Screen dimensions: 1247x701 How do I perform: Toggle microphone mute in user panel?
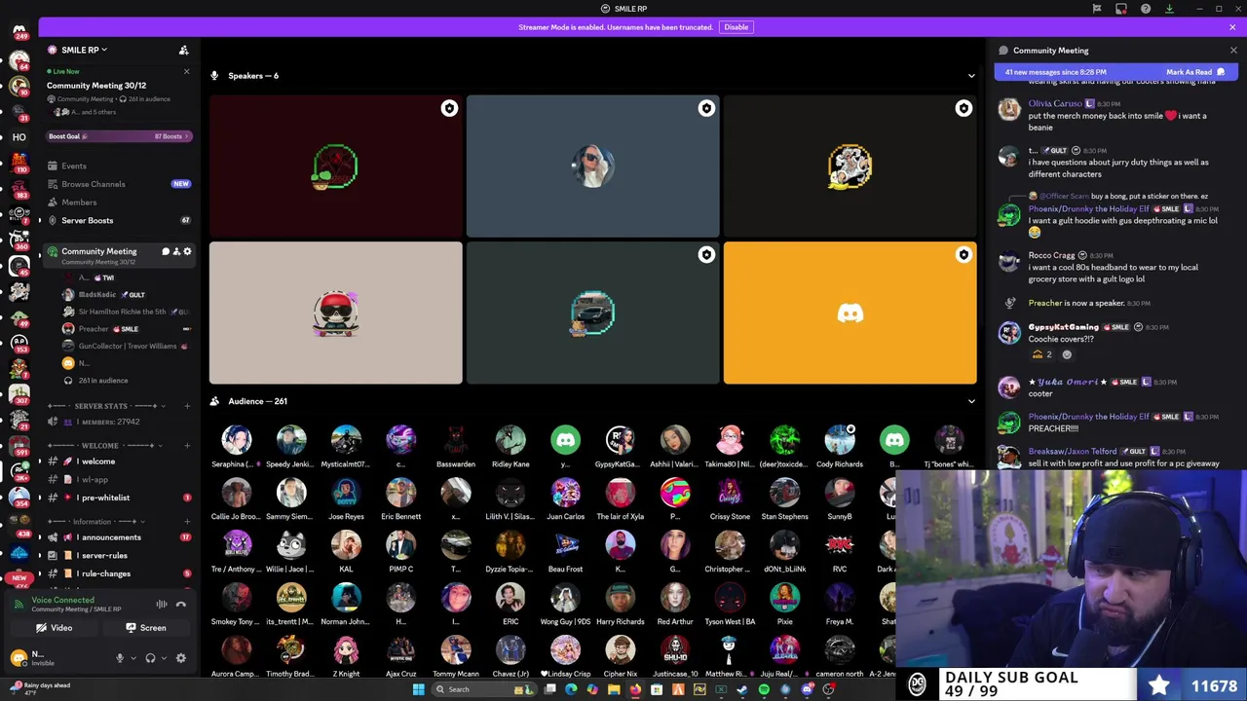point(120,658)
